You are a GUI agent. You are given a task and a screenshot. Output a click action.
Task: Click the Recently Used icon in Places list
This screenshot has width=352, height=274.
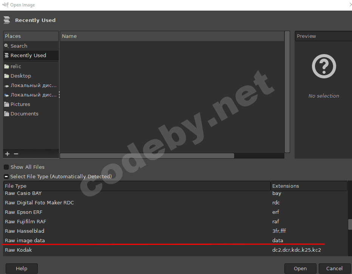[x=6, y=55]
